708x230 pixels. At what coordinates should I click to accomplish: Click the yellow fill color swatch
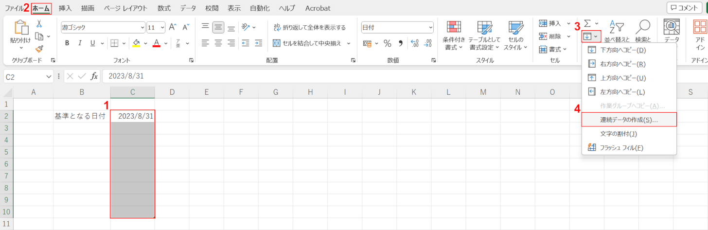click(x=137, y=43)
